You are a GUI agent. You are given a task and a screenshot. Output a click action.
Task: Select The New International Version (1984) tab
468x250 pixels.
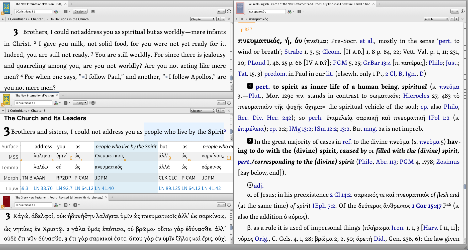coord(39,4)
